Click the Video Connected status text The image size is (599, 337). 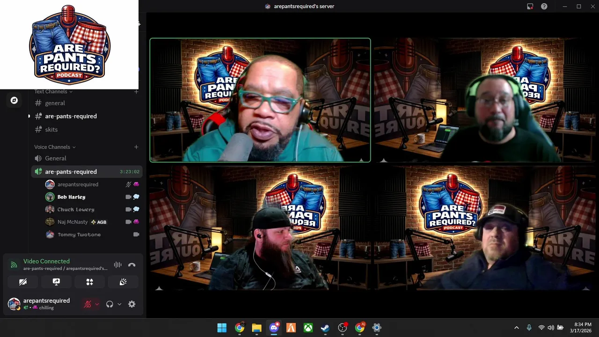46,261
